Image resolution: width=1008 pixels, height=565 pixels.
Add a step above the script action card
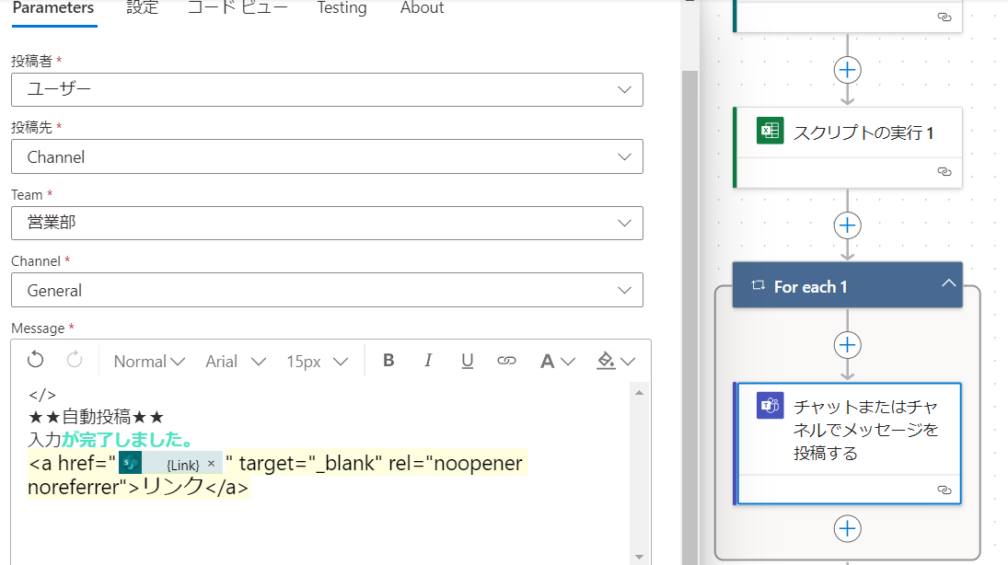[847, 70]
